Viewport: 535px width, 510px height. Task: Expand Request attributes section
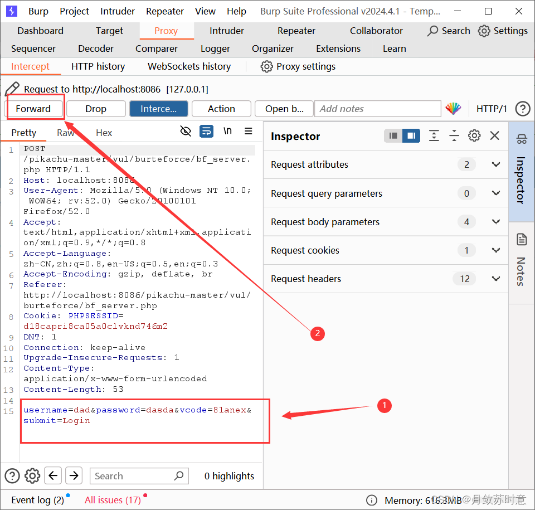point(386,164)
